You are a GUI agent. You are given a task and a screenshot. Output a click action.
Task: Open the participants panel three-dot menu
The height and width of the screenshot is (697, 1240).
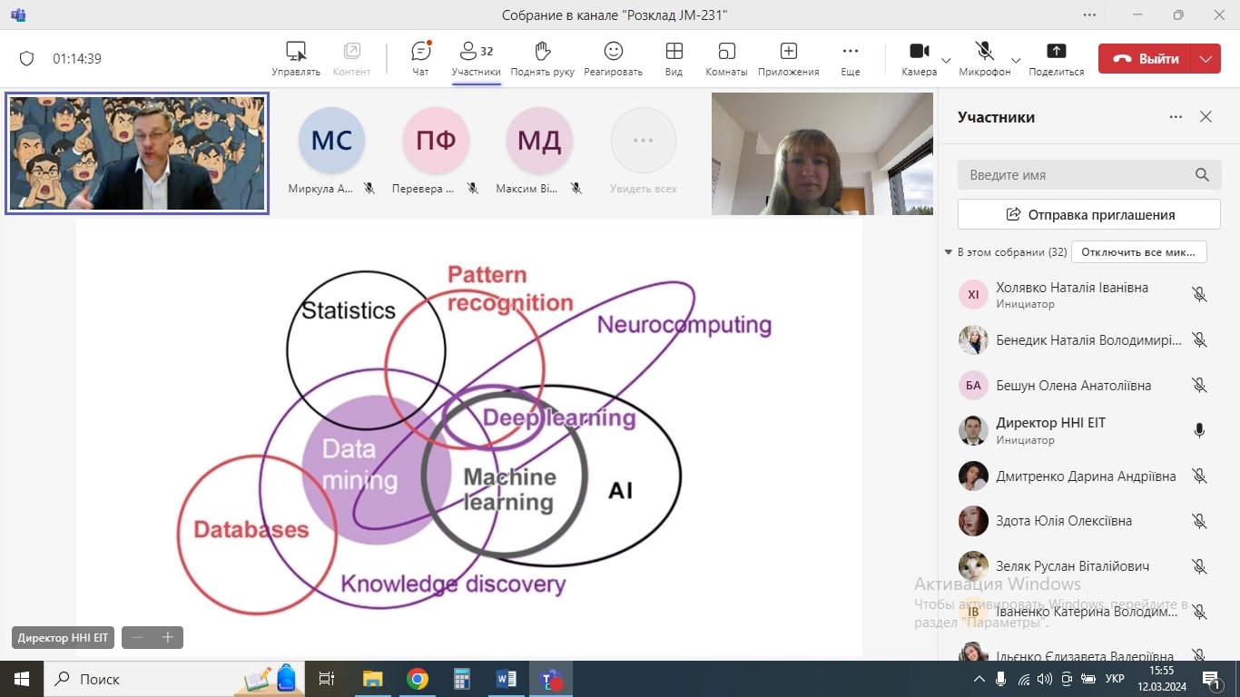pyautogui.click(x=1176, y=117)
